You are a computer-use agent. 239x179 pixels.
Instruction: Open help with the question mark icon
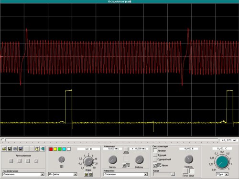click(x=37, y=149)
